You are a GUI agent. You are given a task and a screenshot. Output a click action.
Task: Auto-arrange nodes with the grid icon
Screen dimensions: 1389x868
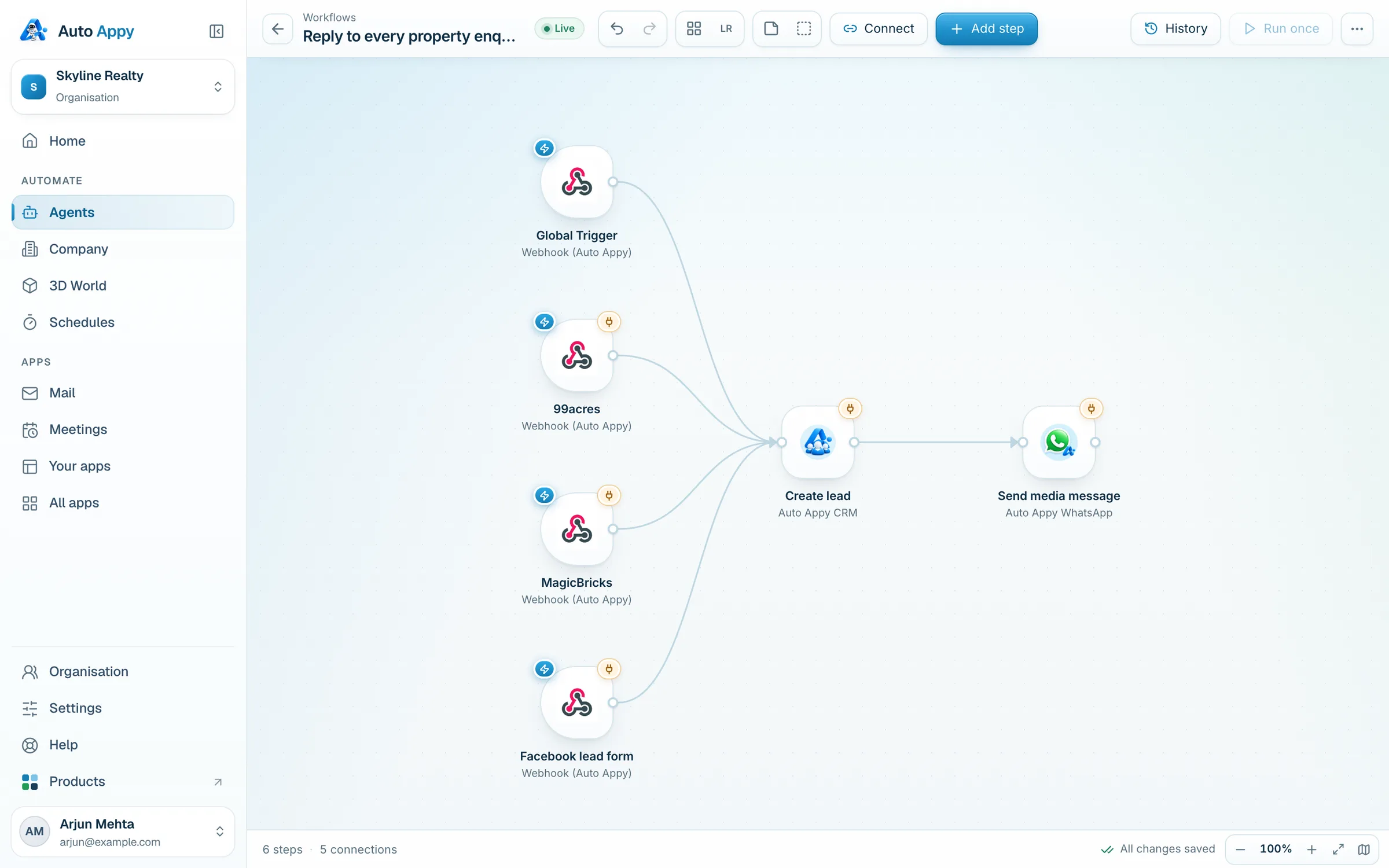click(694, 28)
